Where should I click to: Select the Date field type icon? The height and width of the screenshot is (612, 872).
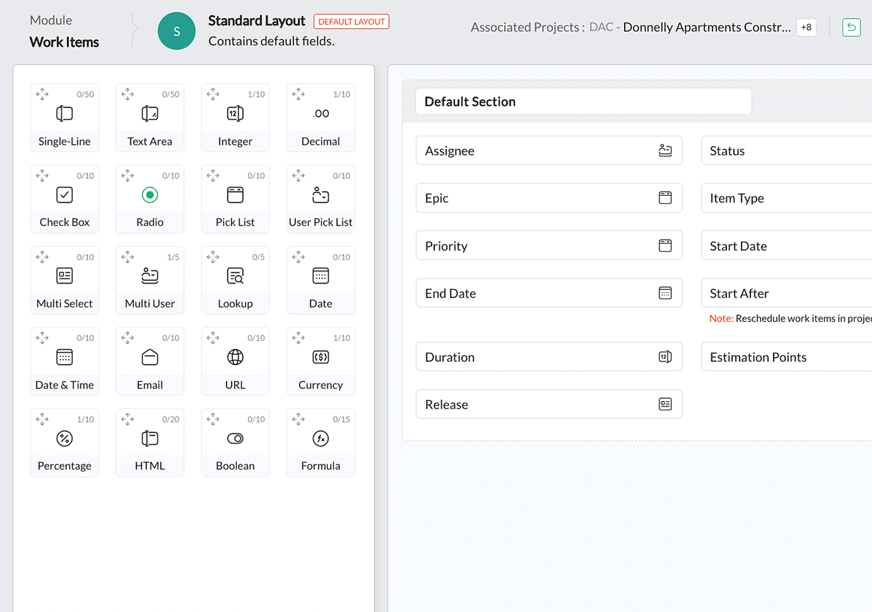(x=320, y=276)
